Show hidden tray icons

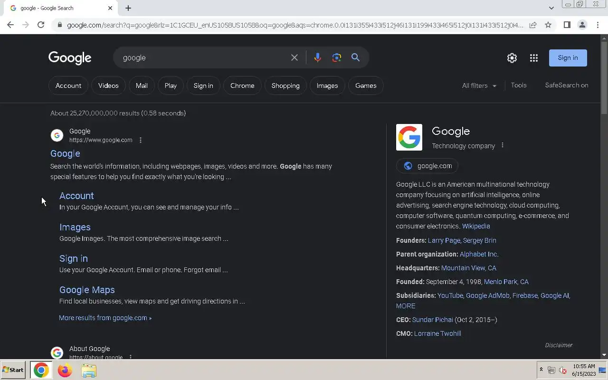coord(541,370)
